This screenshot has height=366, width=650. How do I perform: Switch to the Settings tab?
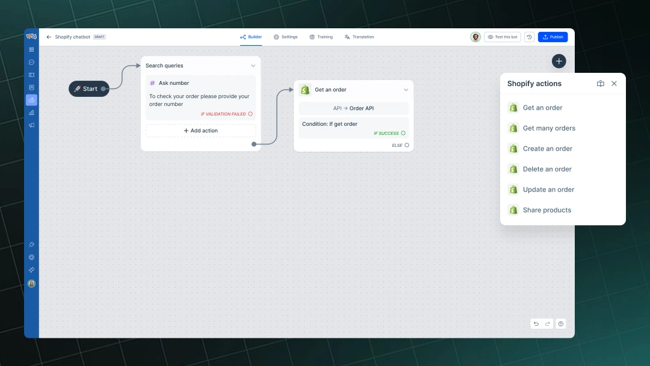coord(285,37)
